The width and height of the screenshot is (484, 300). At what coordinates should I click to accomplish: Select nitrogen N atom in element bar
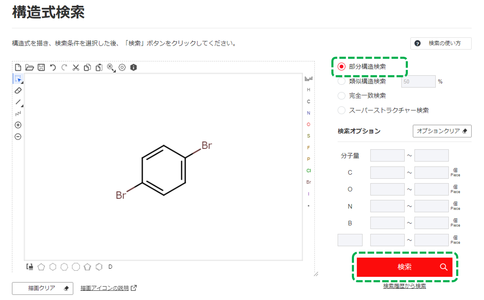pos(308,113)
